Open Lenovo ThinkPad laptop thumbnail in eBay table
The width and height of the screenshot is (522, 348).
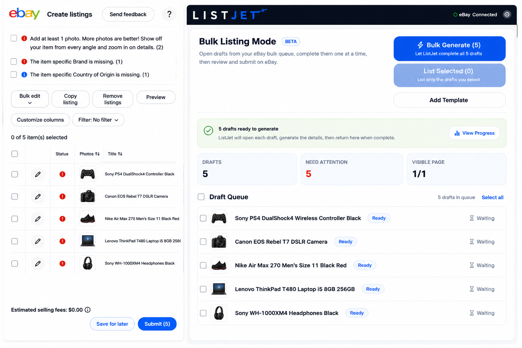(x=87, y=241)
